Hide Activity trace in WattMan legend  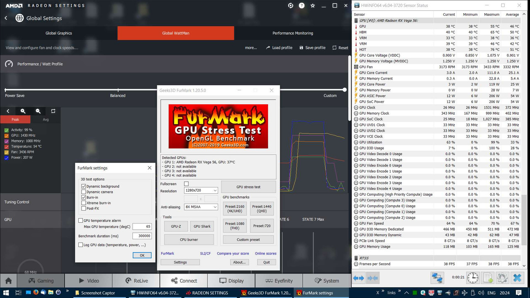pyautogui.click(x=6, y=130)
